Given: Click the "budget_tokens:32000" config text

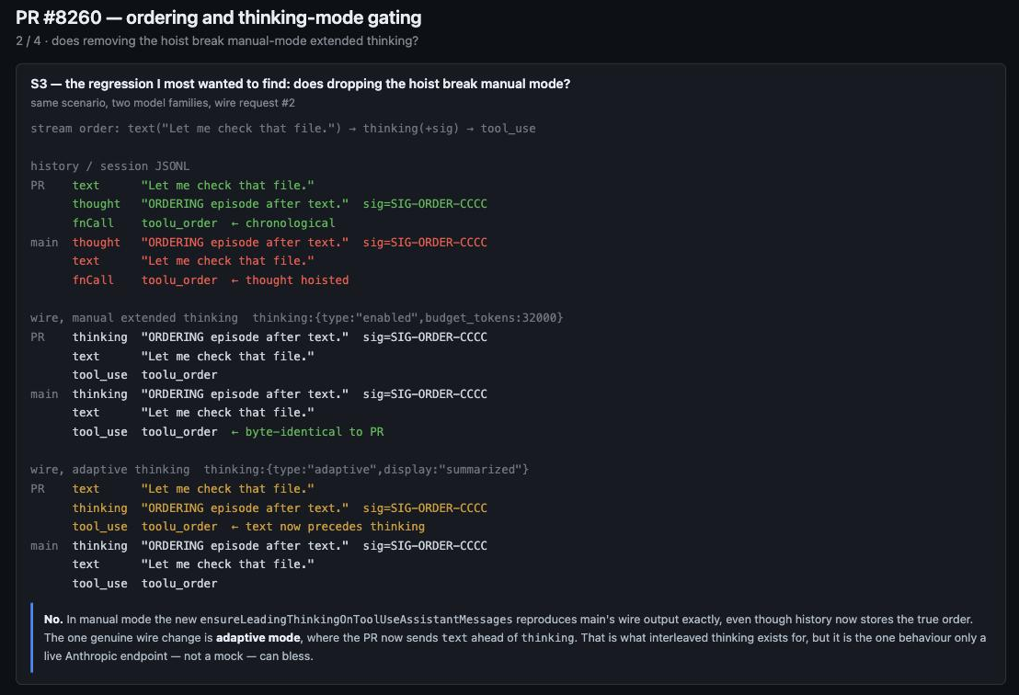Looking at the screenshot, I should pyautogui.click(x=491, y=317).
